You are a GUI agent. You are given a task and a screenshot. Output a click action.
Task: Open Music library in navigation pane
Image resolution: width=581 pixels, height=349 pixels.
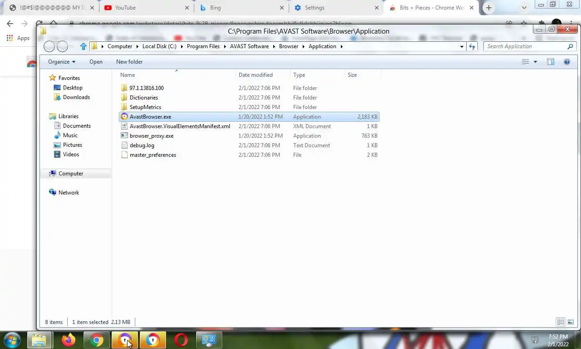pyautogui.click(x=70, y=135)
